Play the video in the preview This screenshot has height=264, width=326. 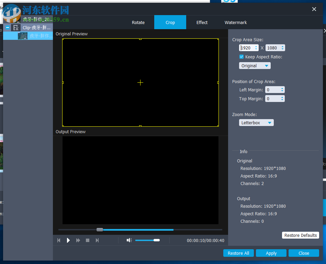point(68,240)
